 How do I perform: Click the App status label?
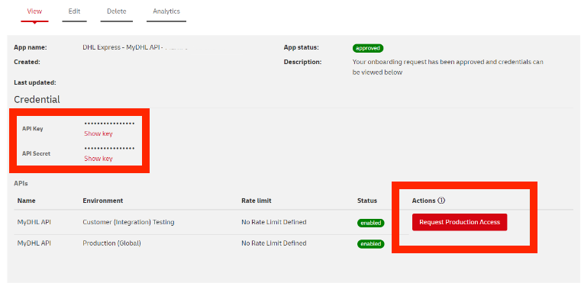(x=302, y=47)
